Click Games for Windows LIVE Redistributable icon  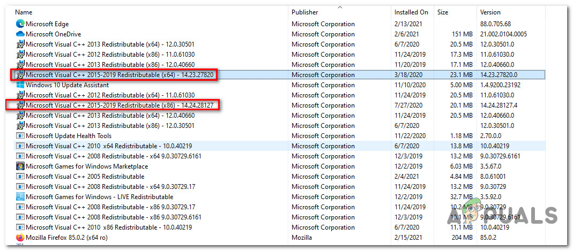20,197
